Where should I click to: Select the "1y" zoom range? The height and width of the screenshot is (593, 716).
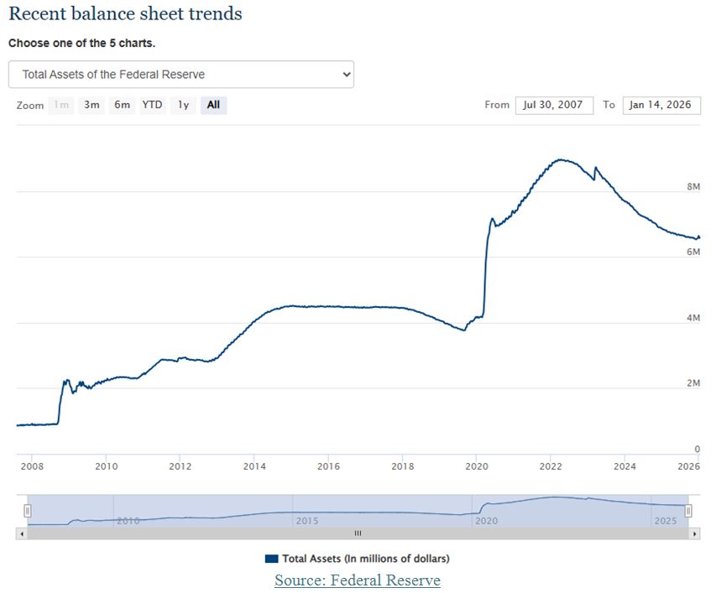(x=182, y=105)
